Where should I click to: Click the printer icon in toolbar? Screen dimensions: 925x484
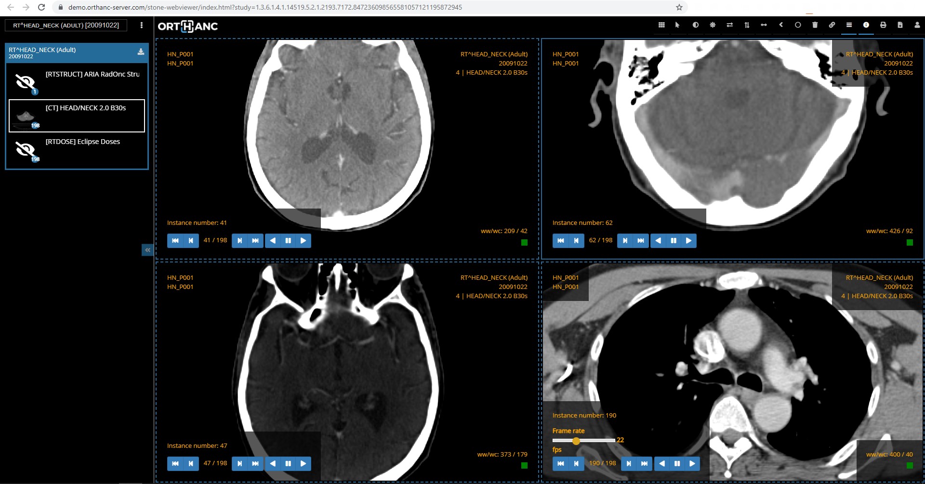point(883,25)
